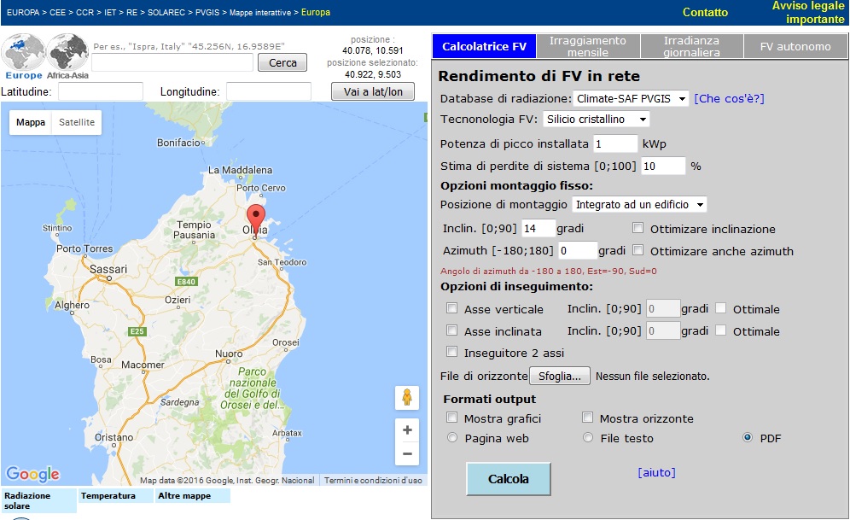Expand the Tecnologia FV dropdown
Viewport: 850px width, 520px height.
(x=596, y=120)
